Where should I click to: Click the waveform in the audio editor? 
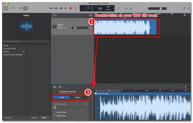143,108
